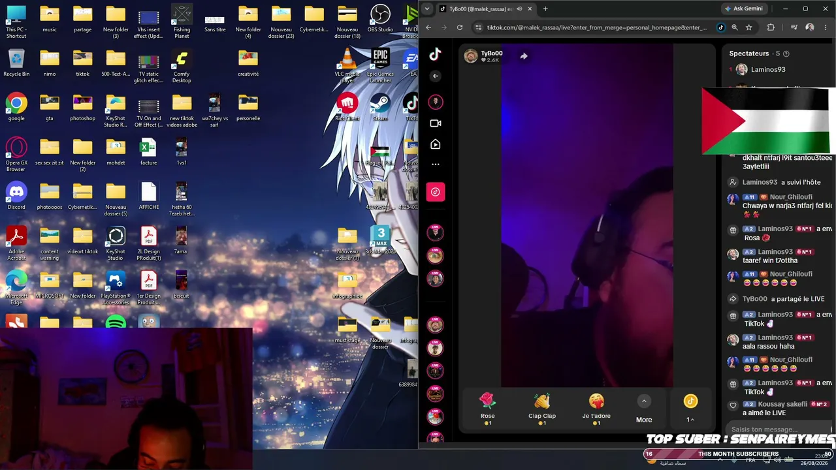Click the TikTok sidebar back arrow
Screen dimensions: 836x470
pyautogui.click(x=436, y=76)
